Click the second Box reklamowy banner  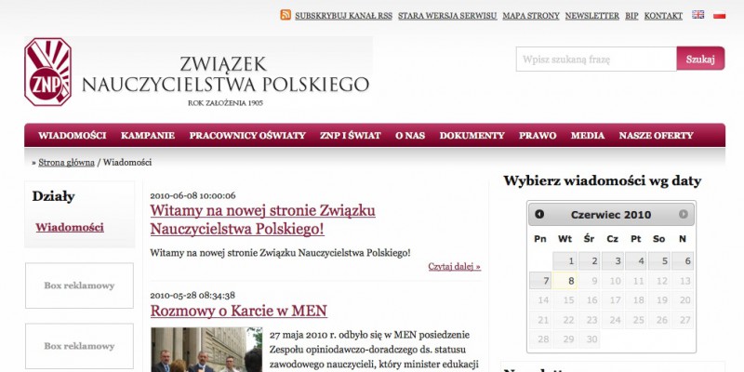[79, 346]
